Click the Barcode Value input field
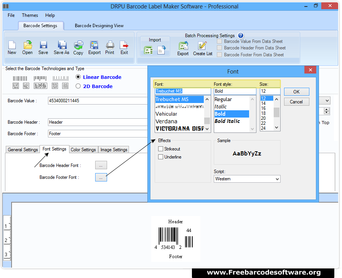 pyautogui.click(x=98, y=101)
